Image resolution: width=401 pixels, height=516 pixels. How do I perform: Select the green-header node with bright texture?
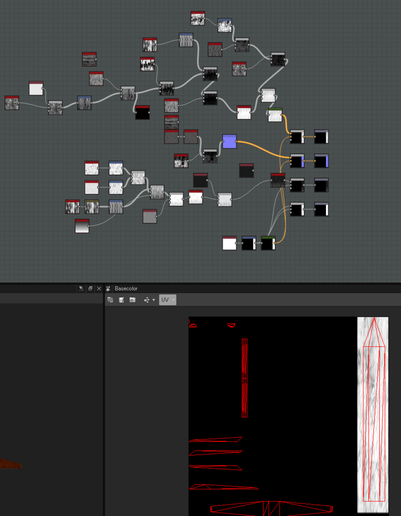275,115
